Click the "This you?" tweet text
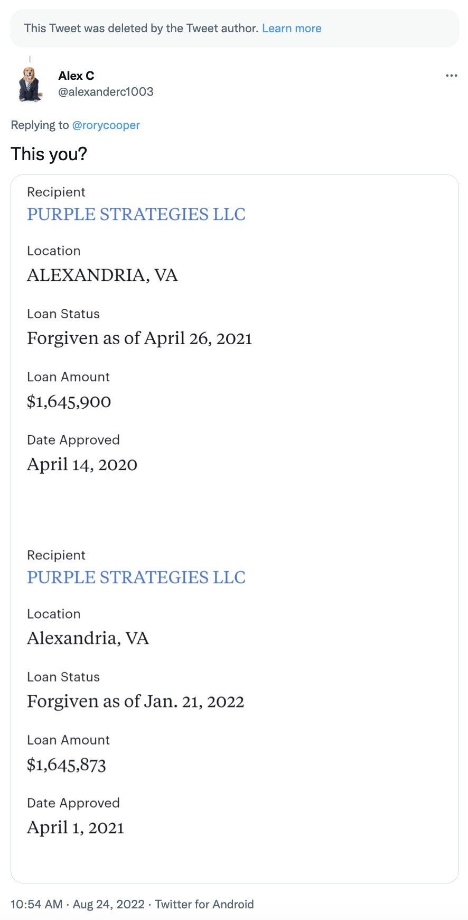The image size is (468, 920). (x=49, y=154)
